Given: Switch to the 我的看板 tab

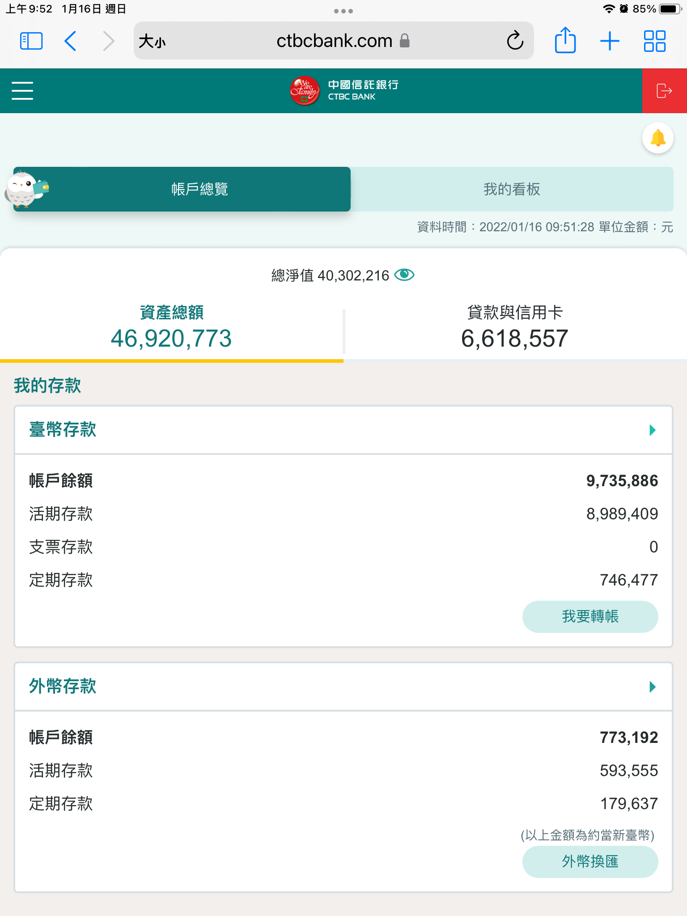Looking at the screenshot, I should [x=512, y=189].
